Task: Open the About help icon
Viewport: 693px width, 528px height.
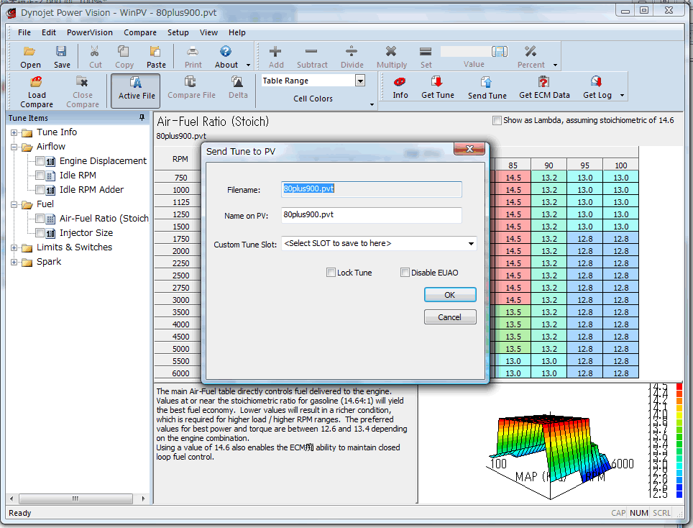Action: tap(226, 52)
